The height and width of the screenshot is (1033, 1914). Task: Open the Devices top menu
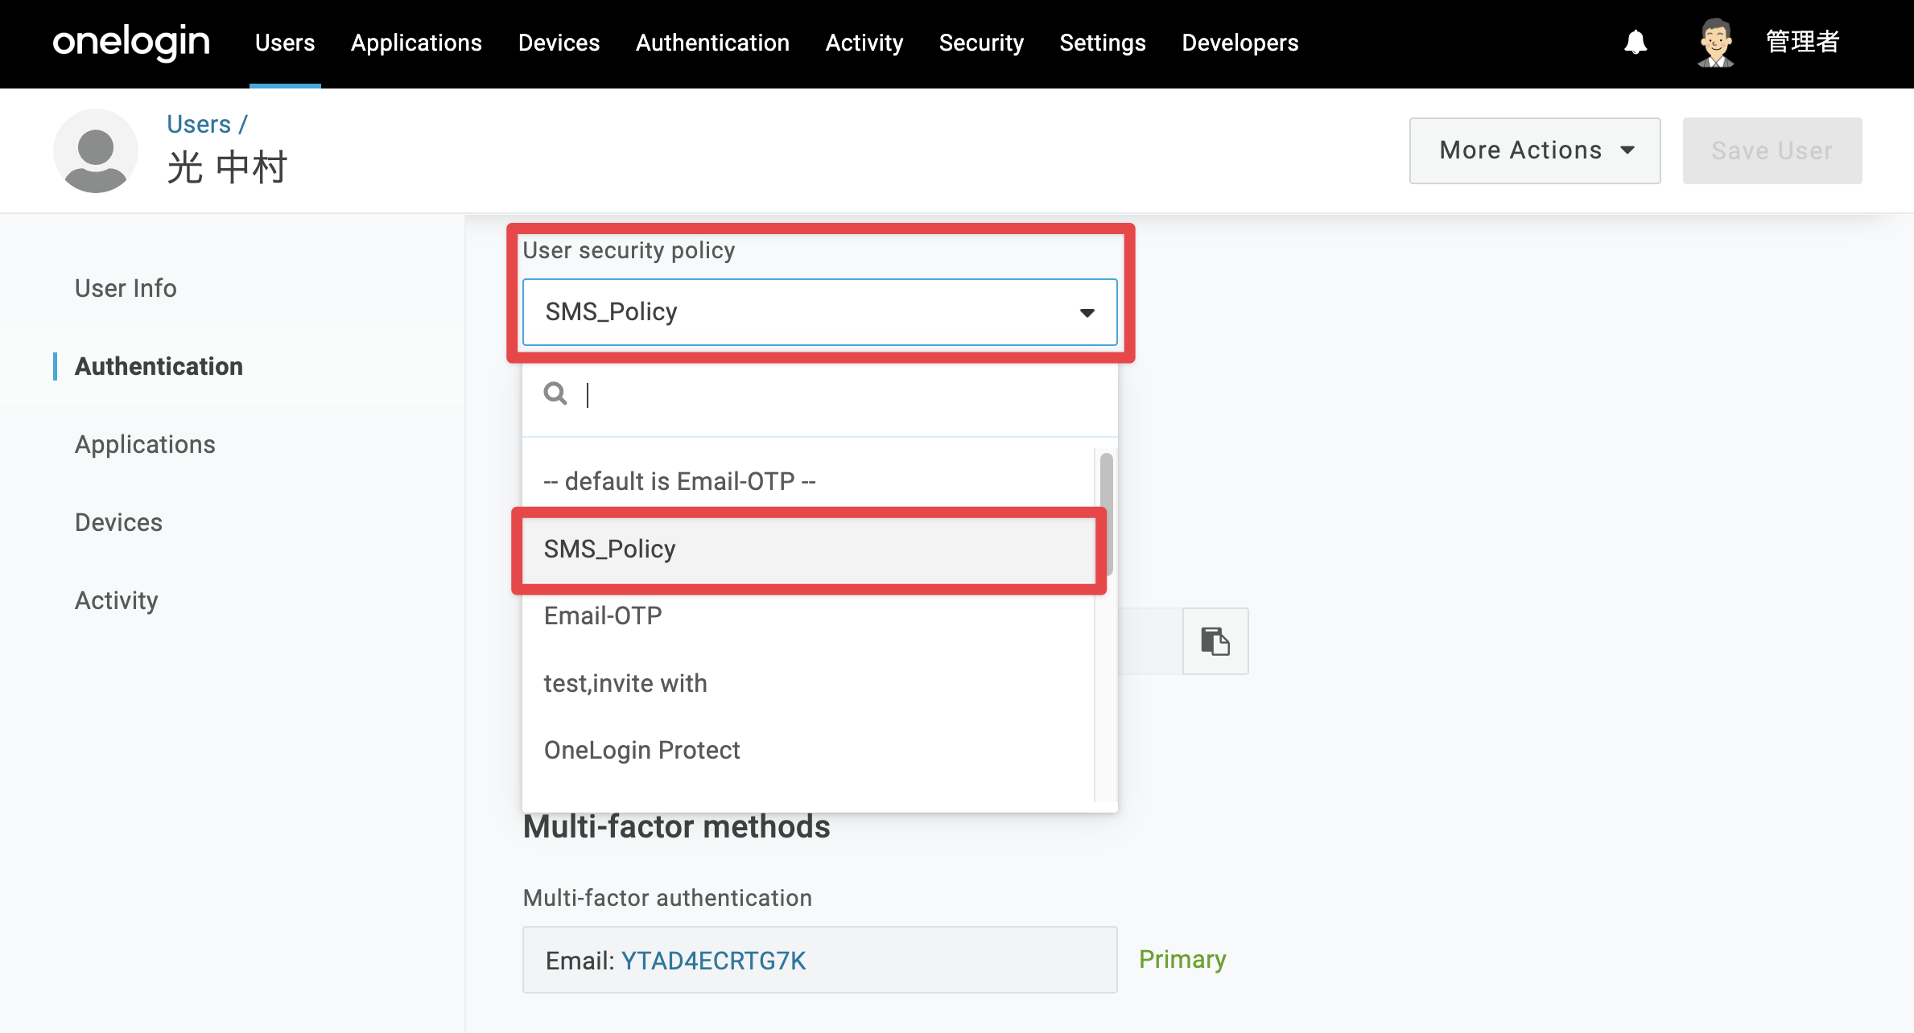[x=559, y=43]
